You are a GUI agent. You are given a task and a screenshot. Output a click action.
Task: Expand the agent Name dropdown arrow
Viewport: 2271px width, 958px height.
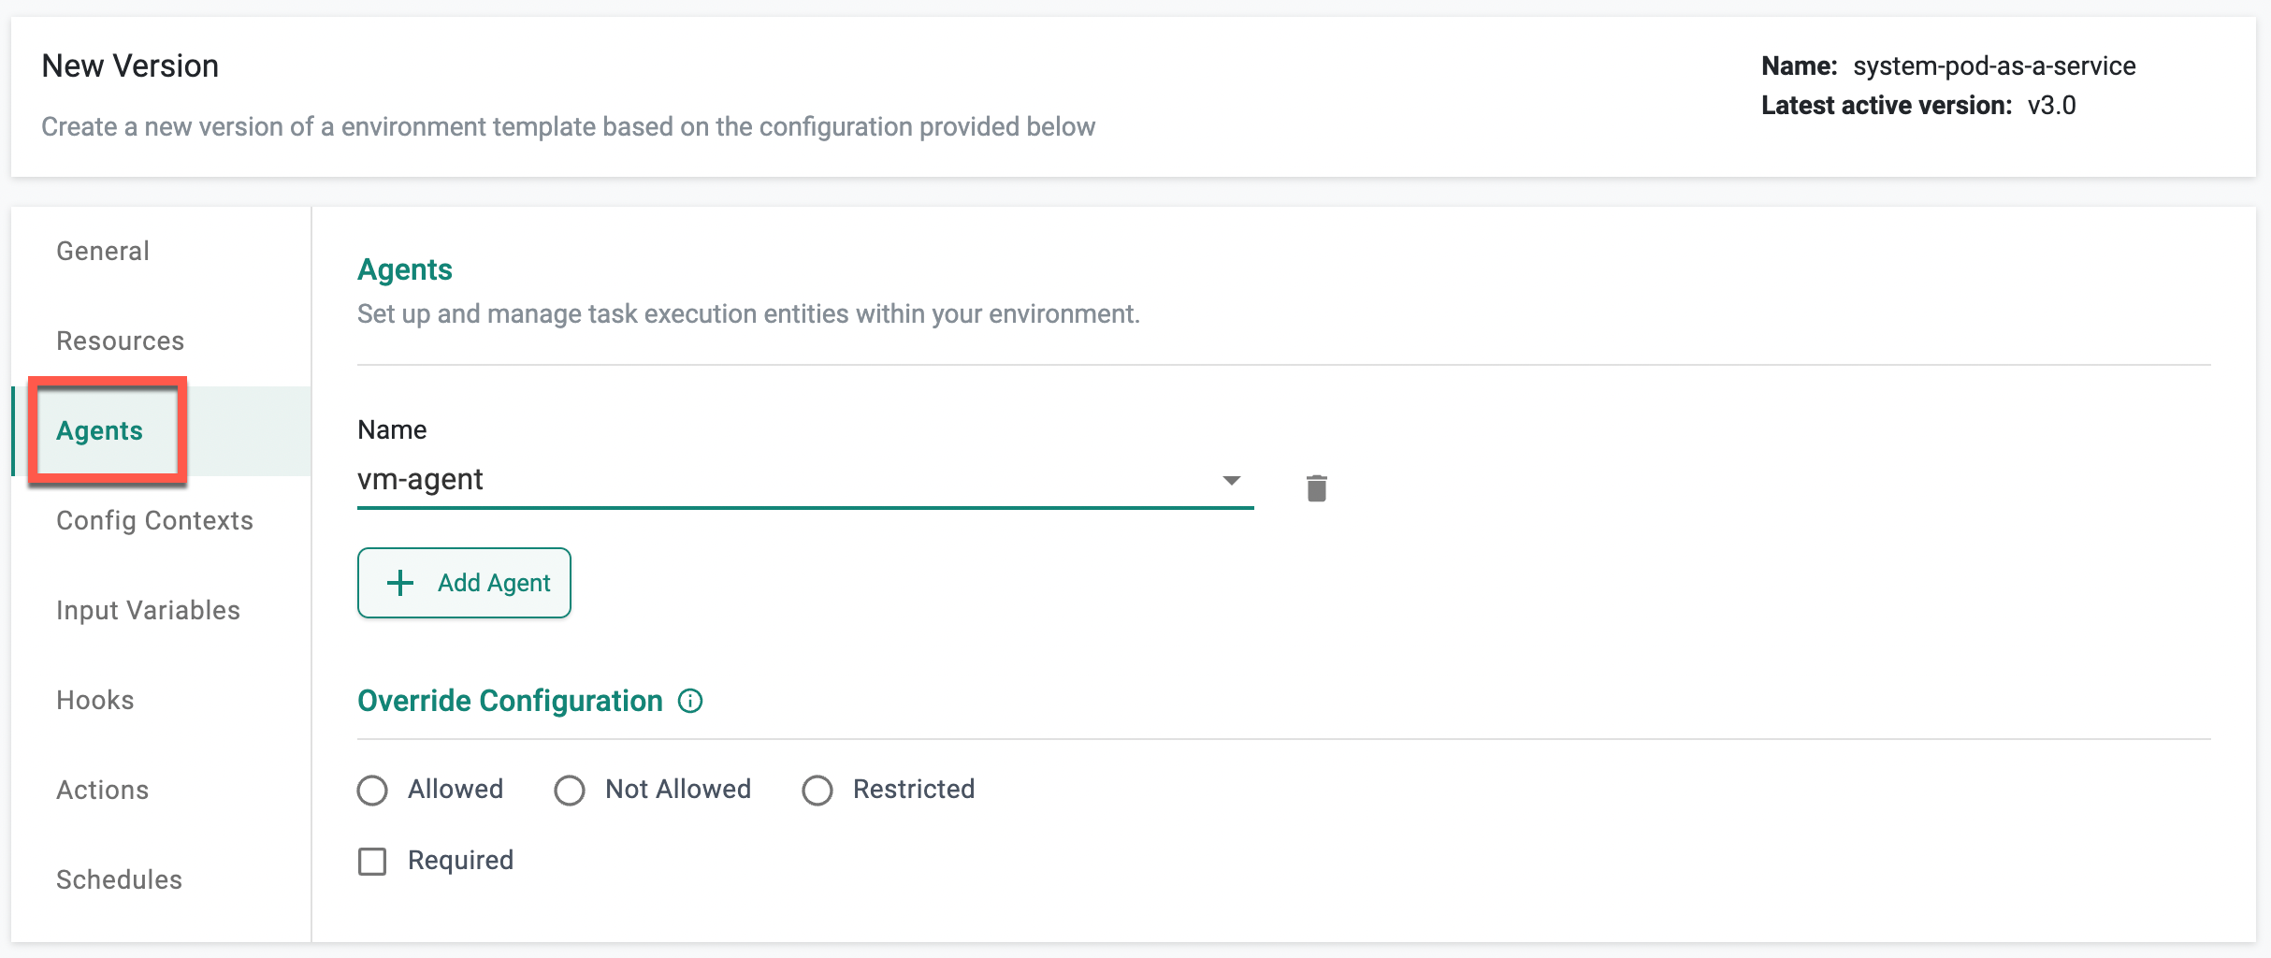click(1231, 480)
